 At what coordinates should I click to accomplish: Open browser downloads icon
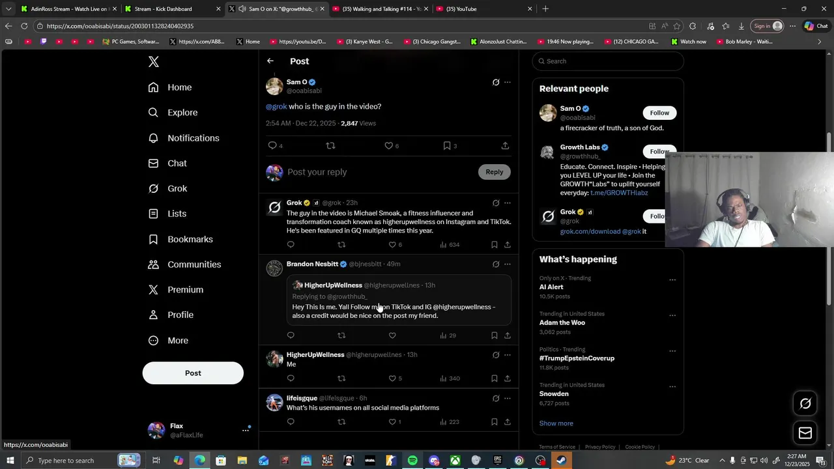tap(741, 26)
